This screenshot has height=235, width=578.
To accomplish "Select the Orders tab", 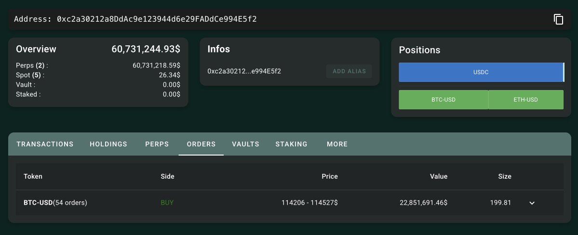I will 201,144.
